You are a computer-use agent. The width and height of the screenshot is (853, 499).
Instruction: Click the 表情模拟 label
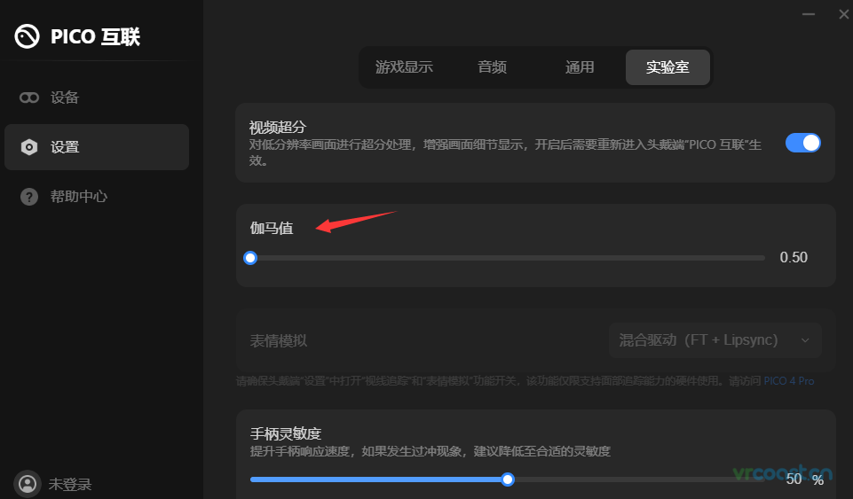(x=279, y=341)
